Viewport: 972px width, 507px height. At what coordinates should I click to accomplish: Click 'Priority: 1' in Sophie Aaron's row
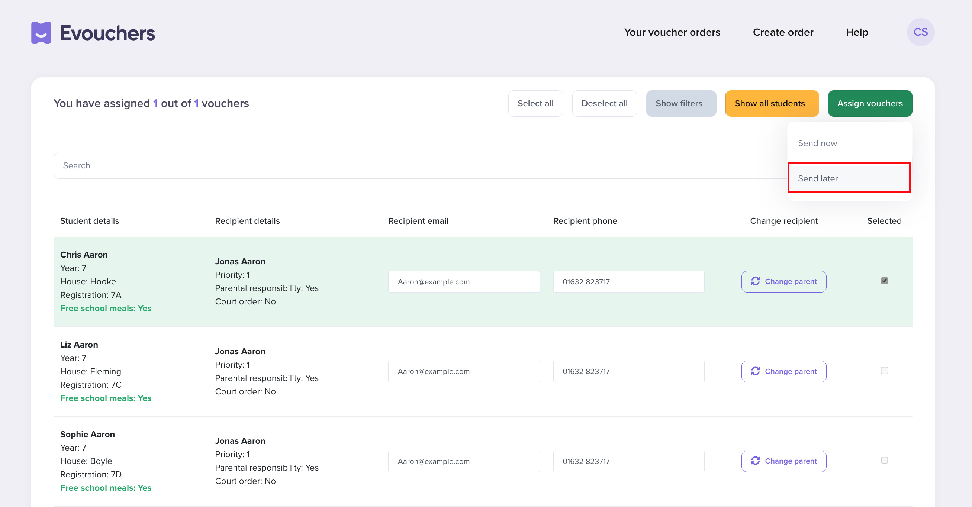[232, 454]
